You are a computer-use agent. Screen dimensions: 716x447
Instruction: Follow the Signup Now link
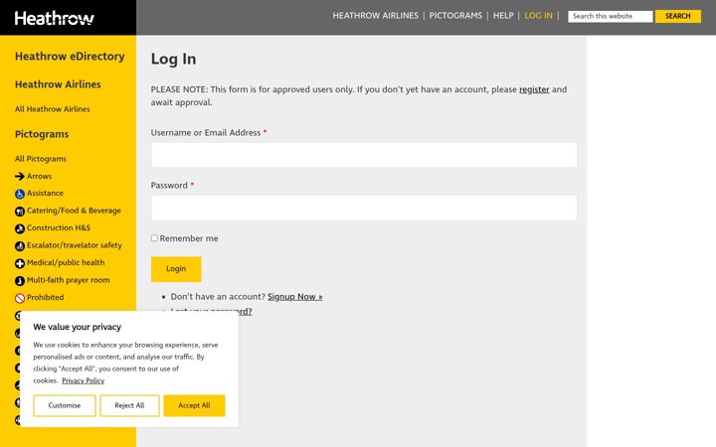(x=295, y=296)
